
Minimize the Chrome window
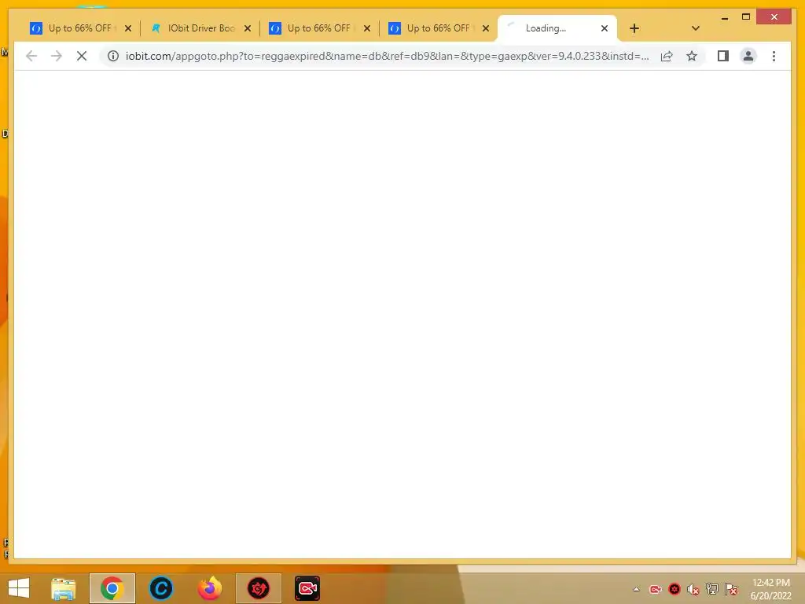(724, 17)
